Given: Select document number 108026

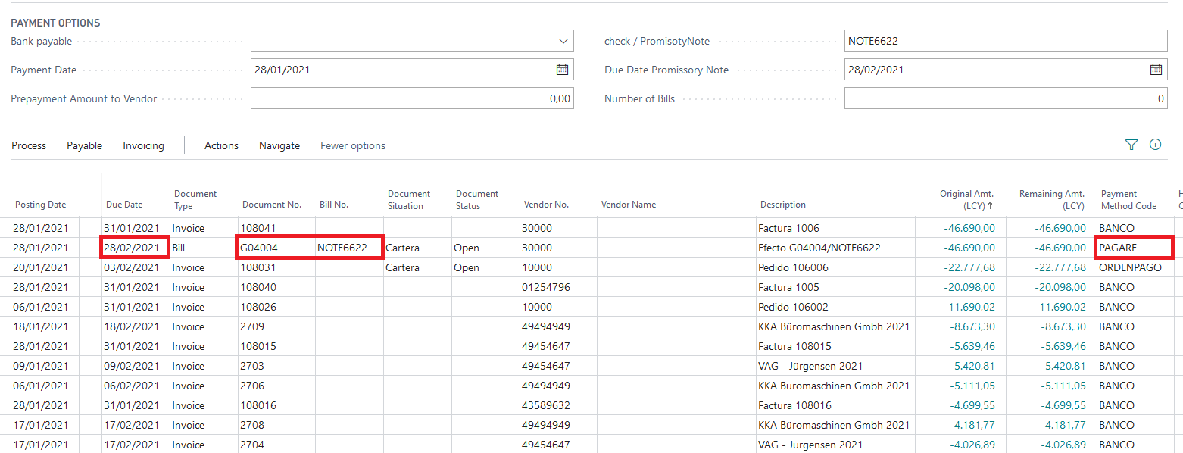Looking at the screenshot, I should click(x=258, y=307).
